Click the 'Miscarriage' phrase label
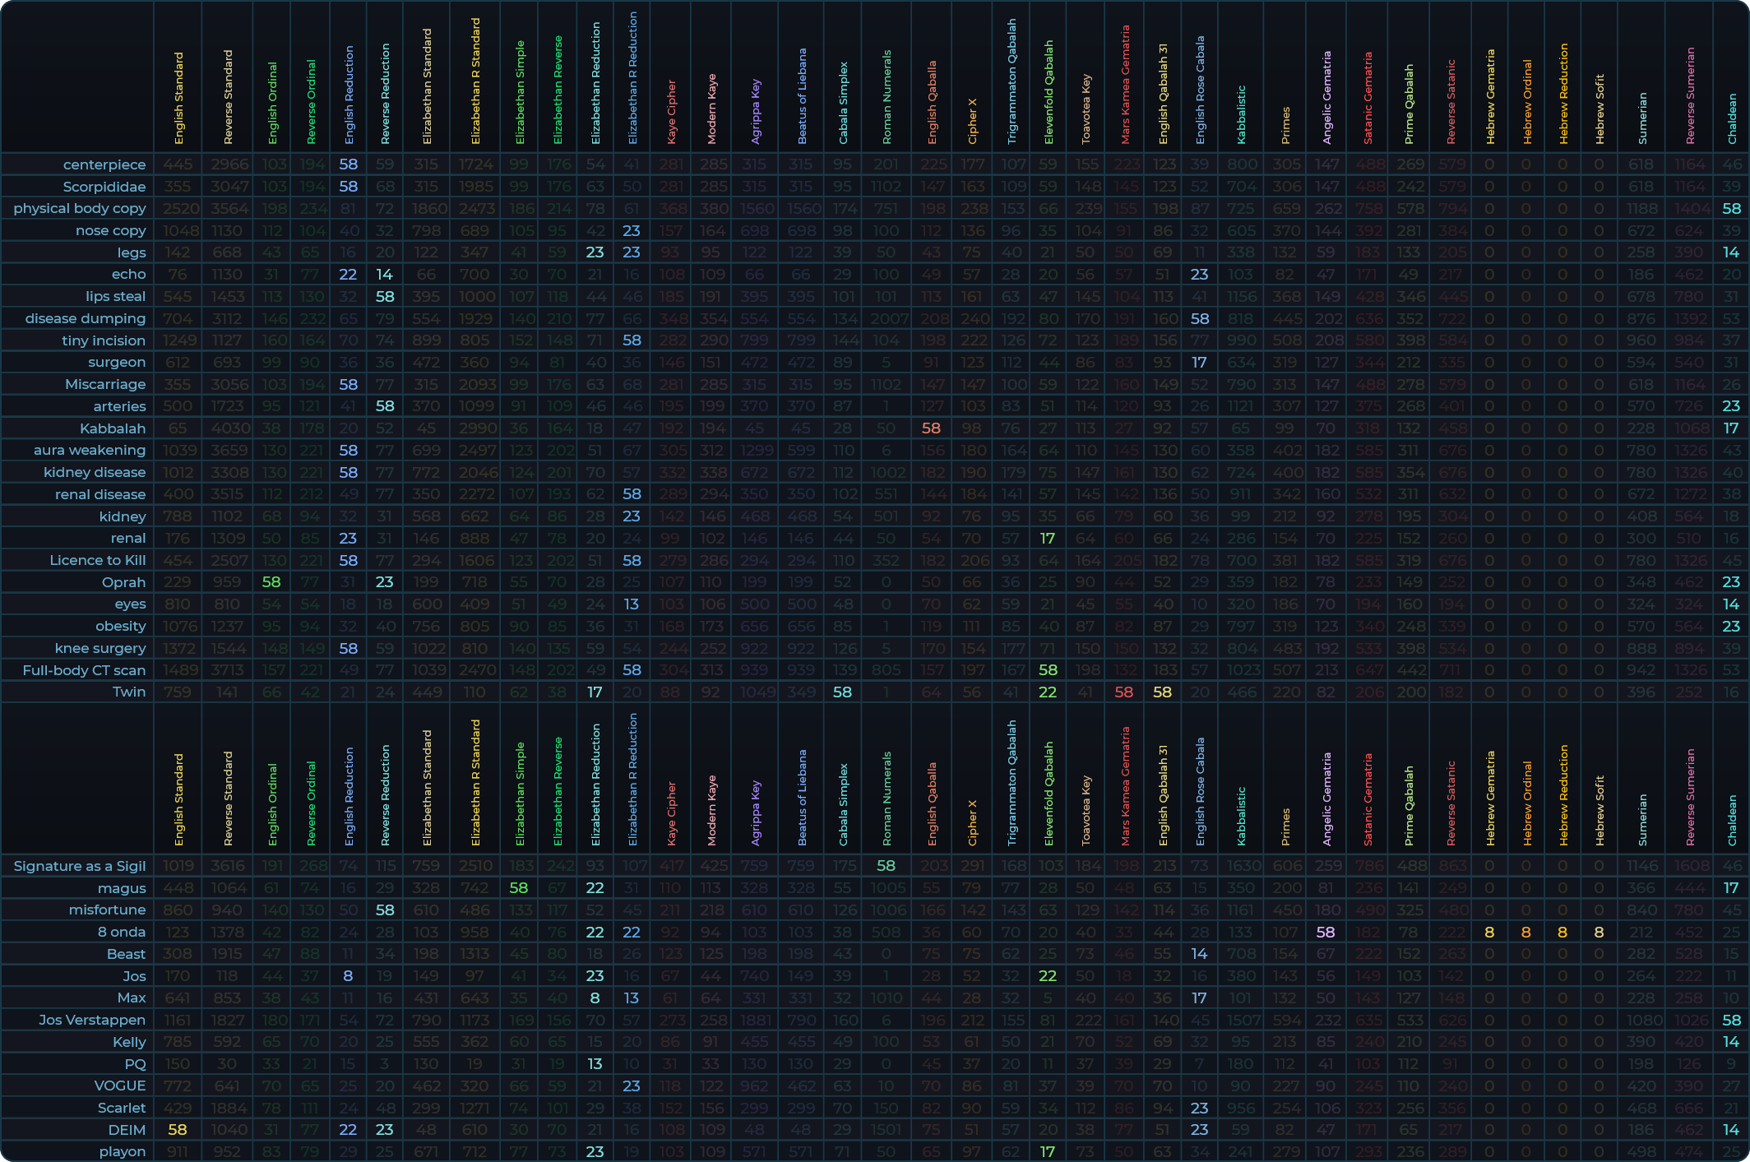This screenshot has width=1750, height=1162. pos(105,384)
